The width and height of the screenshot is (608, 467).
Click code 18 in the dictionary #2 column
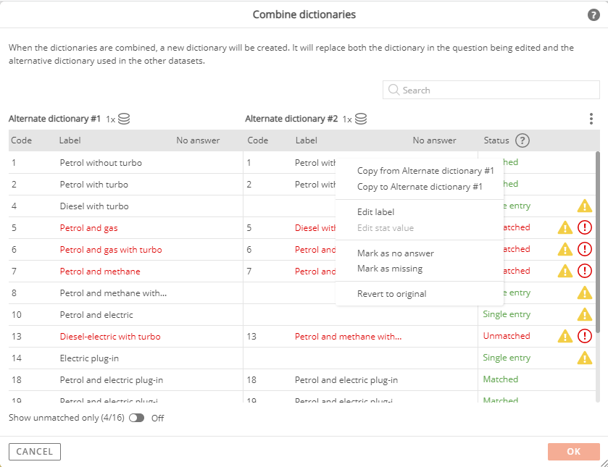click(x=251, y=380)
